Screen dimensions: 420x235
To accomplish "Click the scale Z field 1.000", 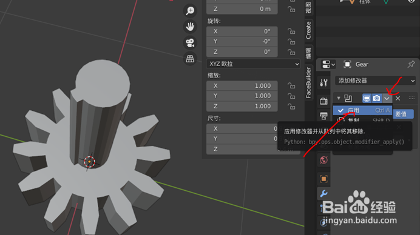I will coord(242,106).
